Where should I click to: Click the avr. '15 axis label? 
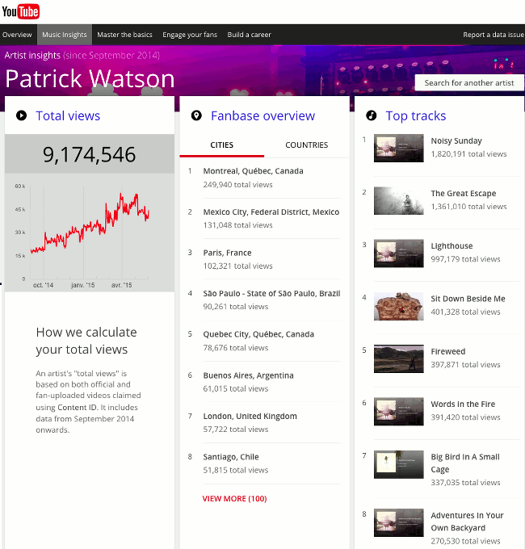pyautogui.click(x=121, y=285)
